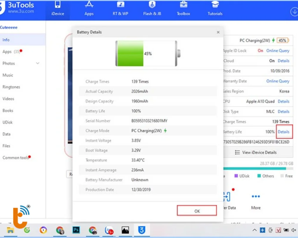Open the Tutorials section

(x=215, y=9)
